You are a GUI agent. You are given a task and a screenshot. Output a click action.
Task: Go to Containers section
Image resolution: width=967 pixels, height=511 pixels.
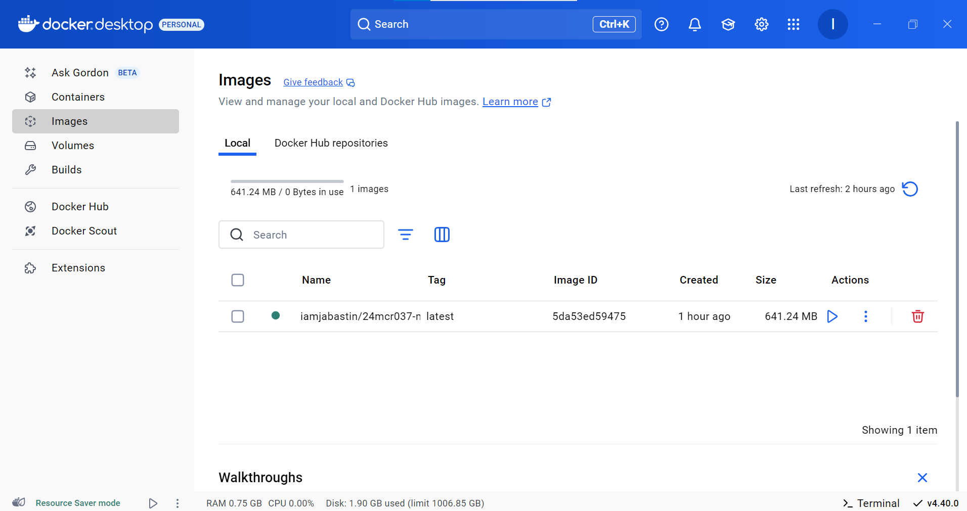tap(95, 97)
